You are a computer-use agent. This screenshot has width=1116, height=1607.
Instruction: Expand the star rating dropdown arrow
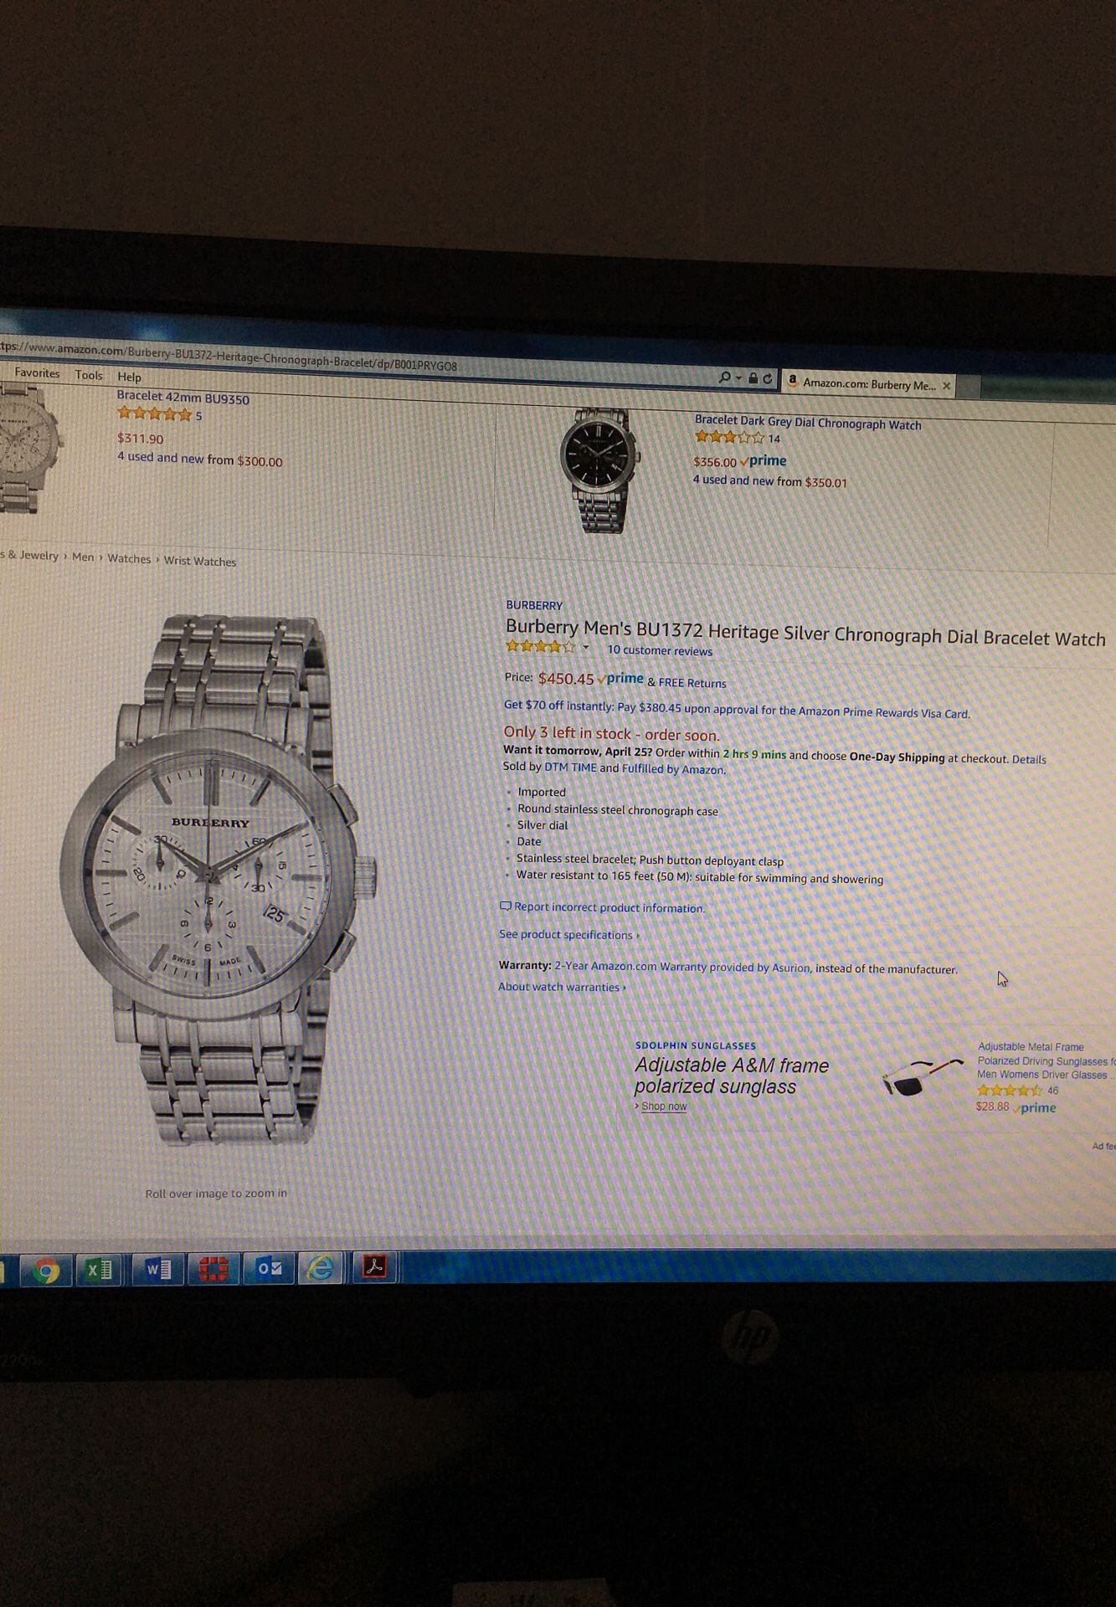pos(585,647)
